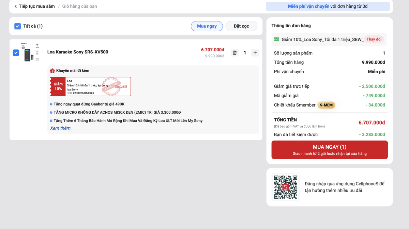The height and width of the screenshot is (229, 409).
Task: Open the Sony speaker product thumbnail
Action: 30,52
